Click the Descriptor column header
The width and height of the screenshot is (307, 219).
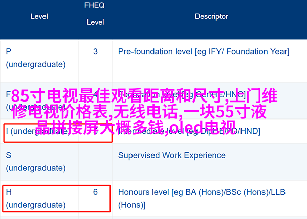click(211, 17)
